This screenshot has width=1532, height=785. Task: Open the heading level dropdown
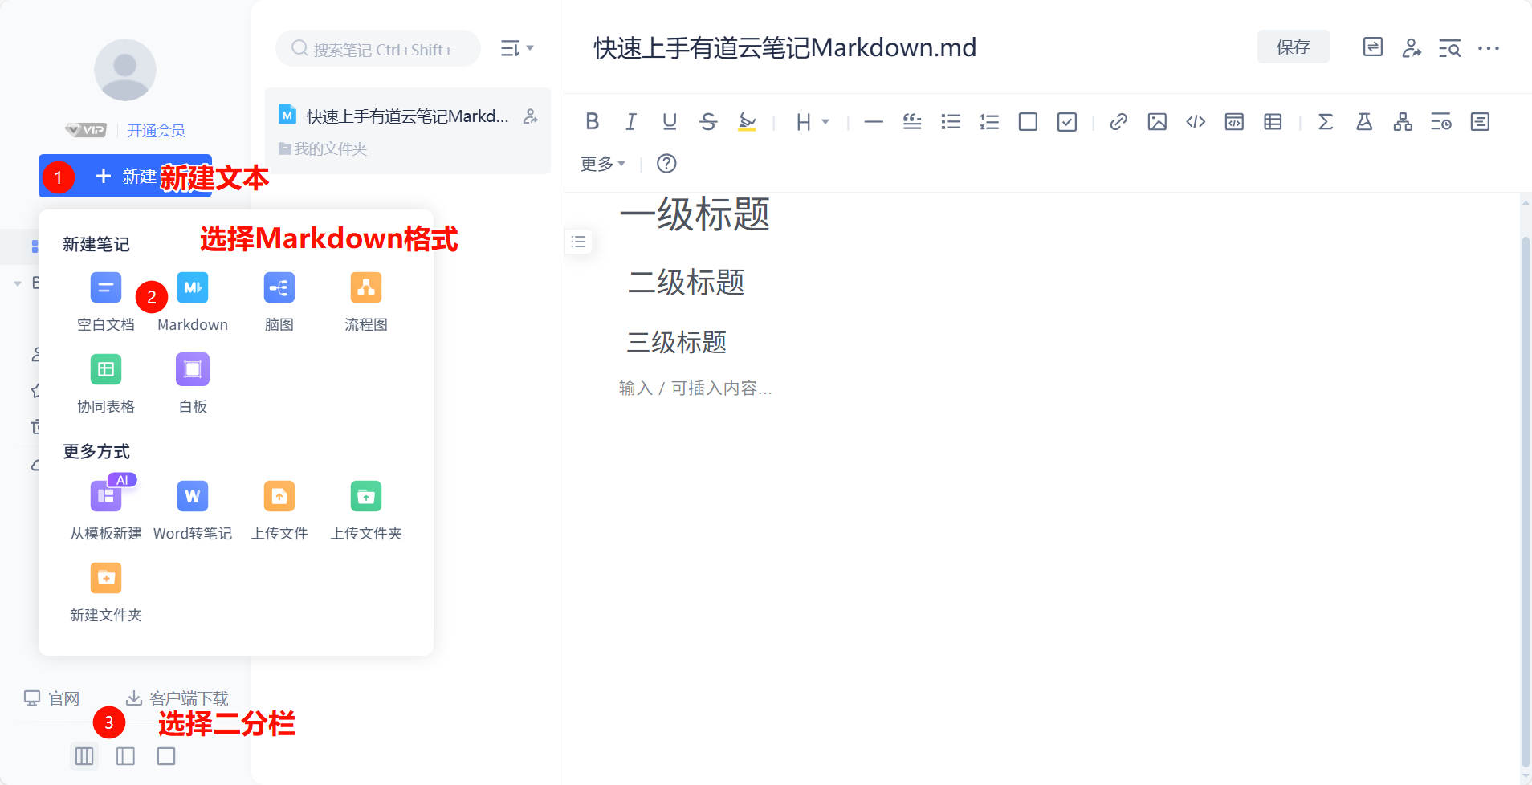pyautogui.click(x=813, y=122)
